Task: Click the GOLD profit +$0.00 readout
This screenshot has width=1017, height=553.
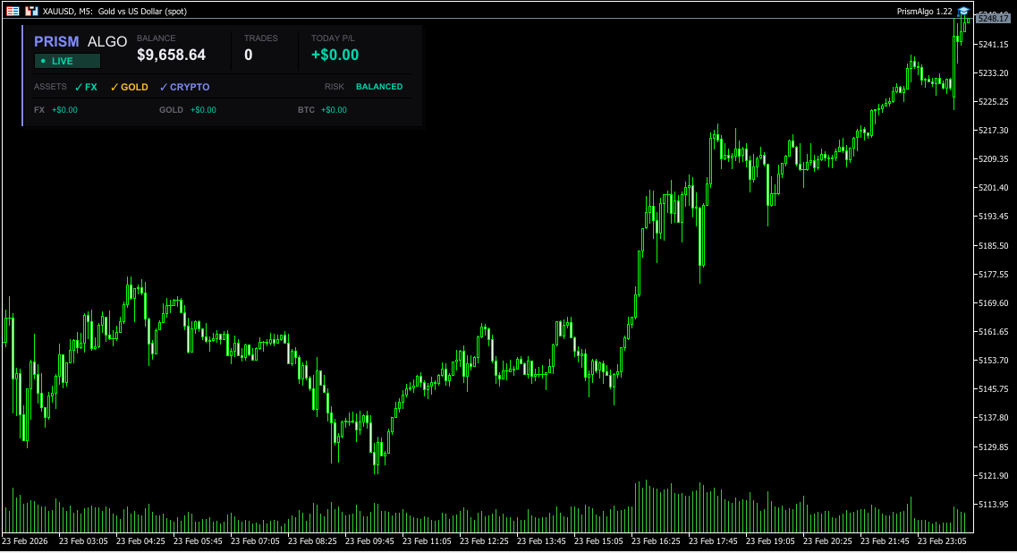Action: [203, 110]
